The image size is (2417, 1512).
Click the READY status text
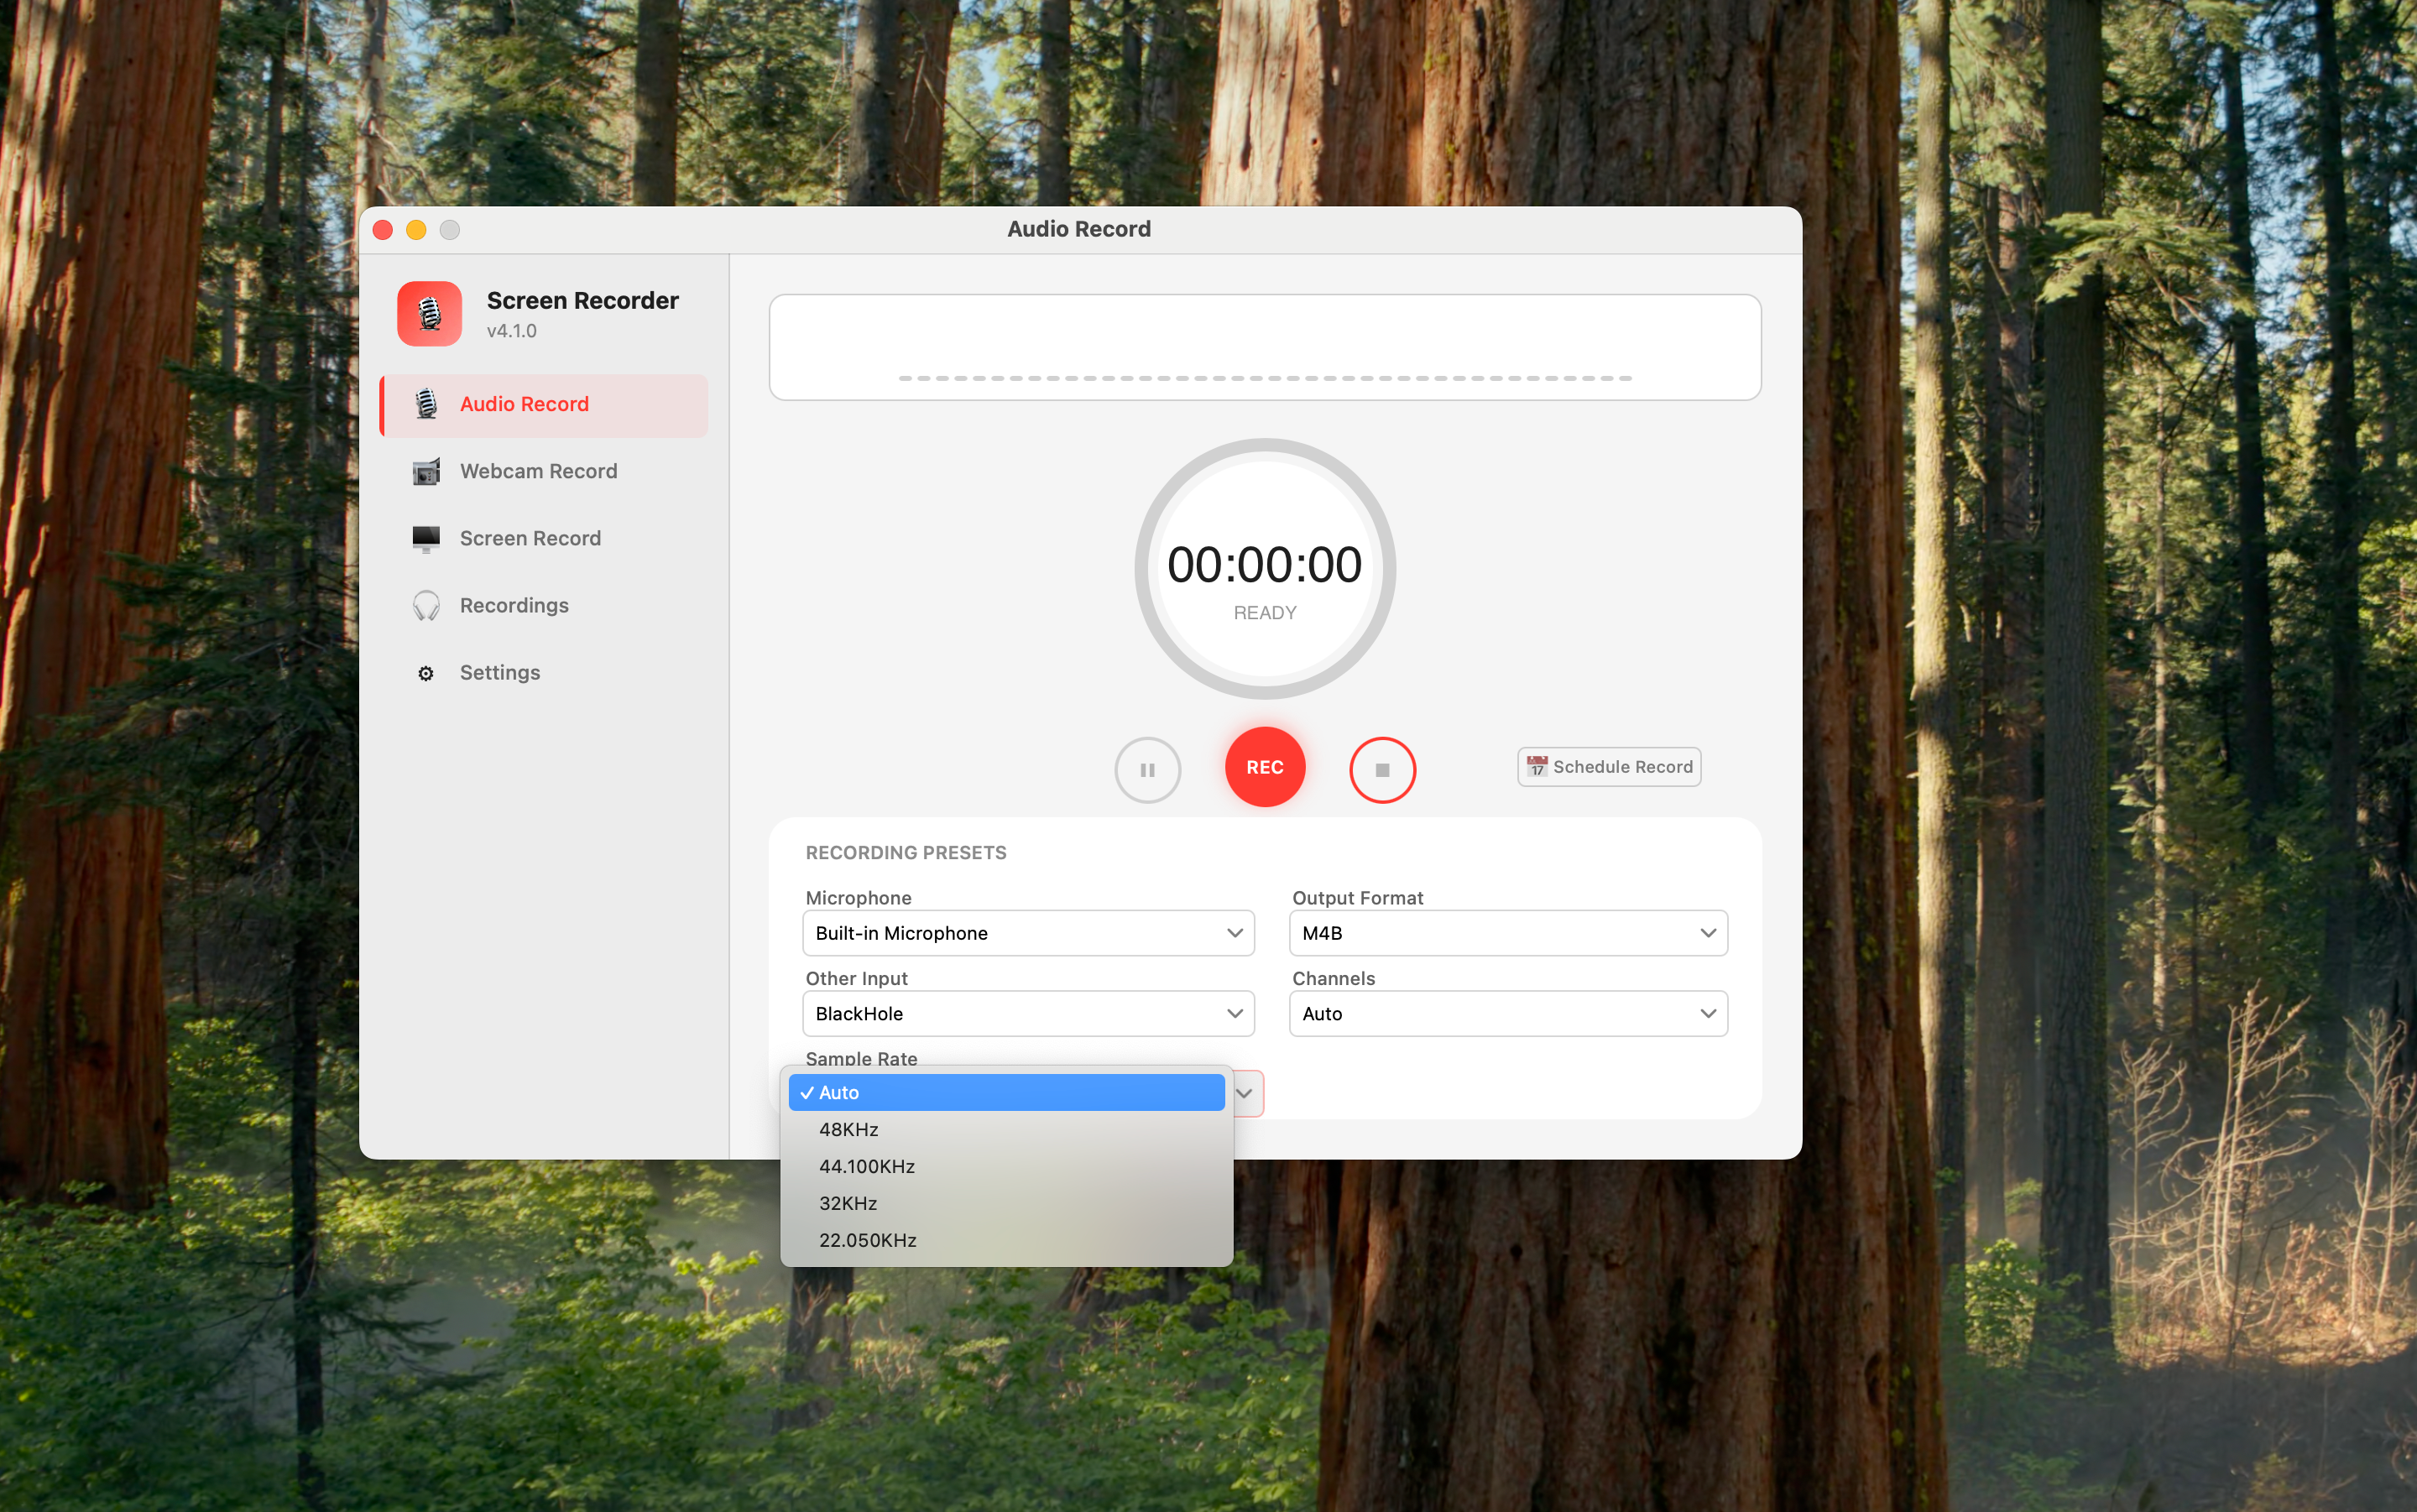[1265, 613]
